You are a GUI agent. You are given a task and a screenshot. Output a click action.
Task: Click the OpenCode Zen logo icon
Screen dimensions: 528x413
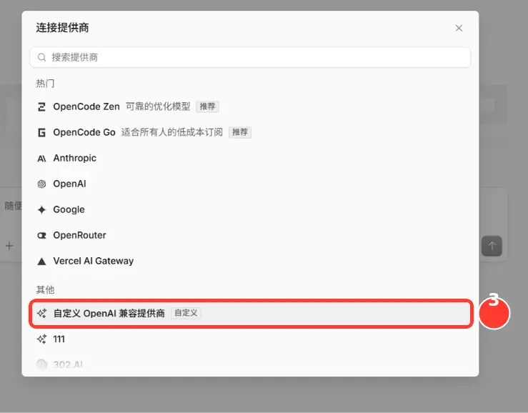(41, 107)
